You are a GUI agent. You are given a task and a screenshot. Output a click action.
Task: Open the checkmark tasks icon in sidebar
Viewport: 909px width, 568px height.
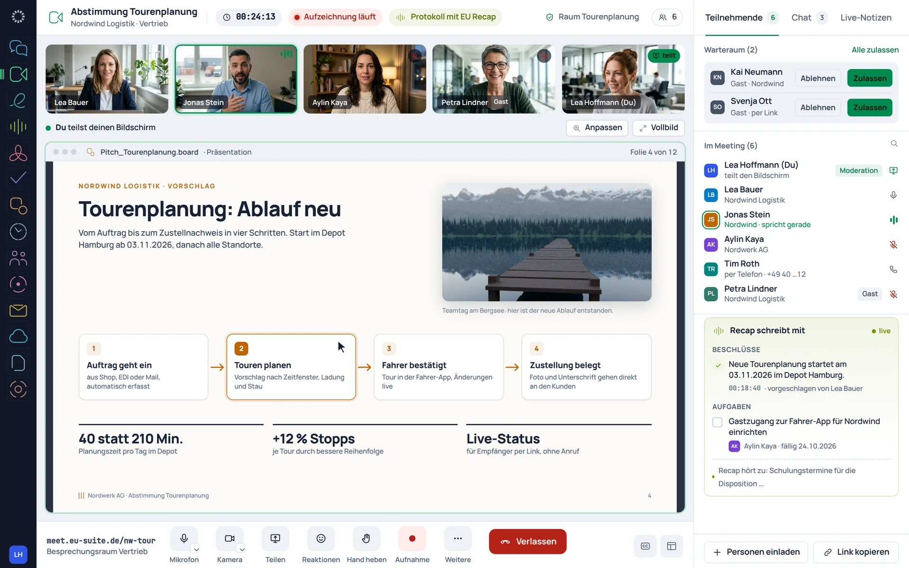pyautogui.click(x=18, y=178)
